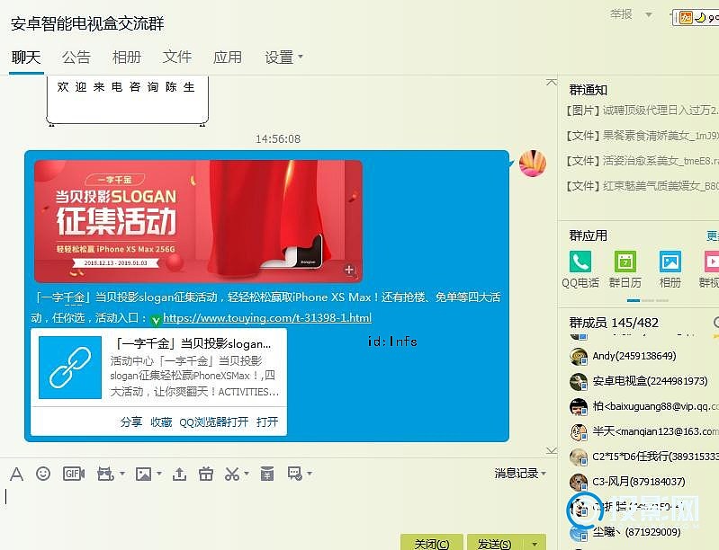Screen dimensions: 719x550
Task: Click the group homework notepad icon
Action: [x=267, y=474]
